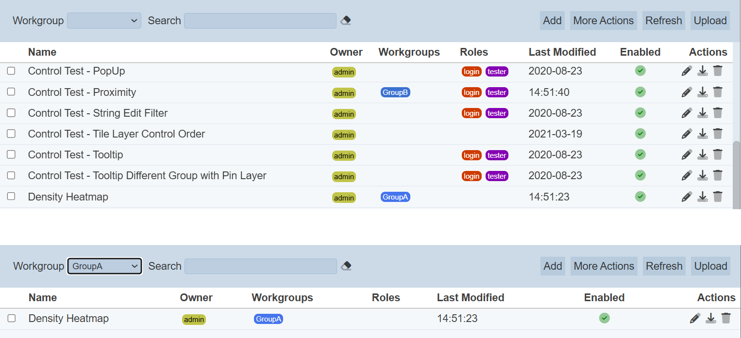Delete Density Heatmap in the upper table
This screenshot has width=741, height=338.
[x=718, y=197]
